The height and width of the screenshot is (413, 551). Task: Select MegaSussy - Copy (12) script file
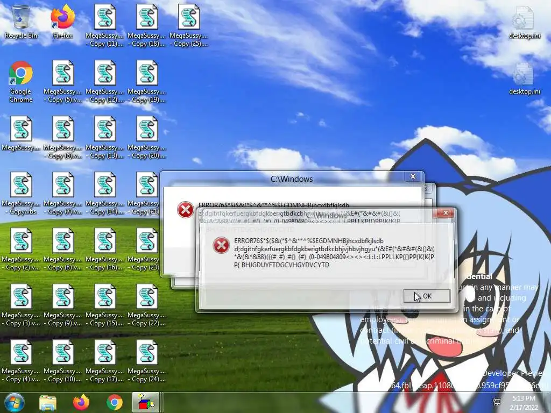pos(105,82)
